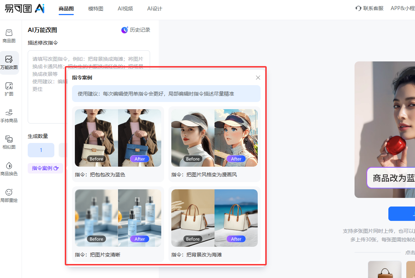Click the 易可图 AI logo
This screenshot has height=278, width=415.
point(24,9)
